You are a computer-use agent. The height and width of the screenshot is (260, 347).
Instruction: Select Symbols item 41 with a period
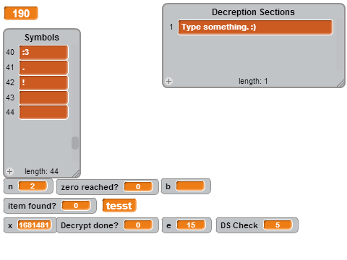coord(43,68)
